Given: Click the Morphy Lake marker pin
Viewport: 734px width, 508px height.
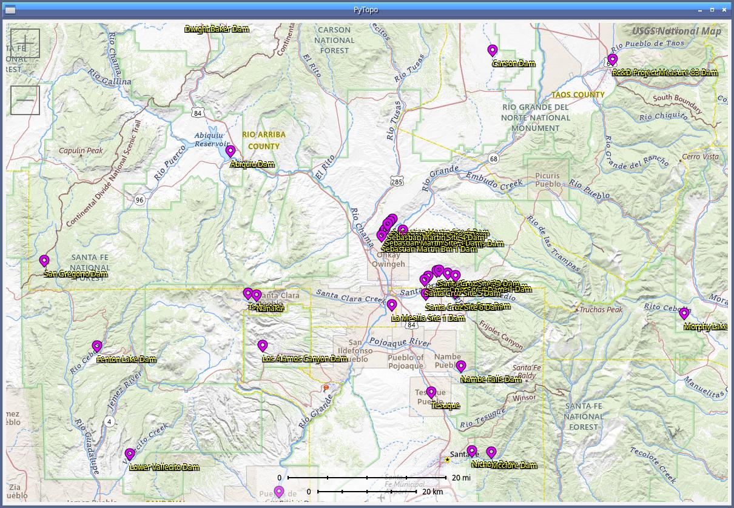Looking at the screenshot, I should click(684, 313).
